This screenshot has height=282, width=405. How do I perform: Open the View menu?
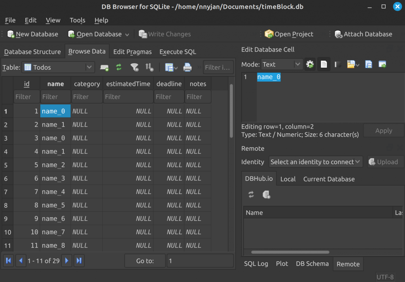click(53, 20)
